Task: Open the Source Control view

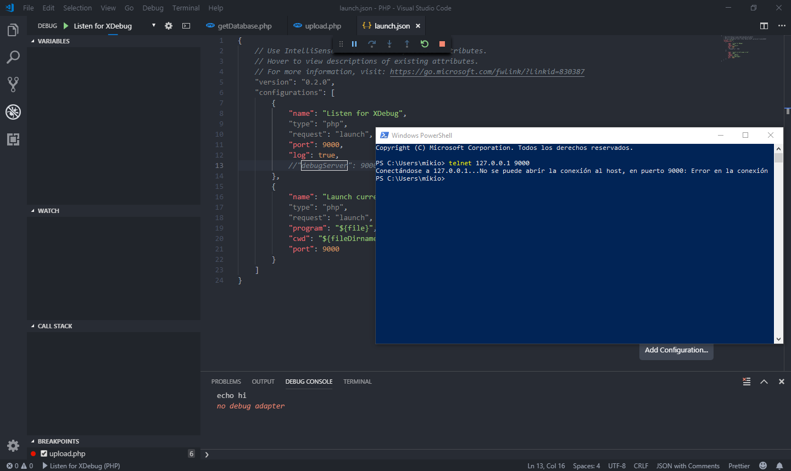Action: tap(13, 84)
